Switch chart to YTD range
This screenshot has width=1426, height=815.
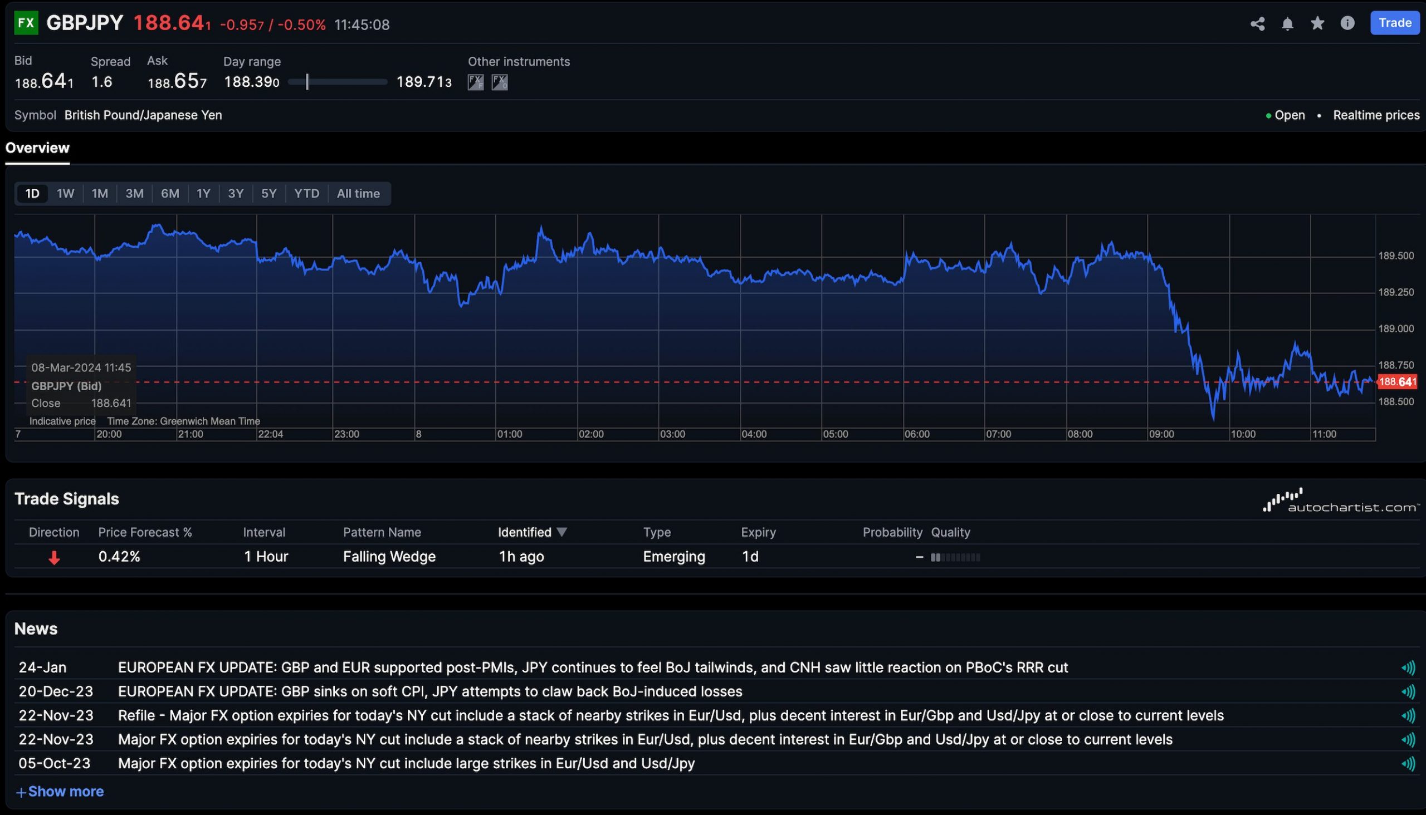[x=307, y=194]
